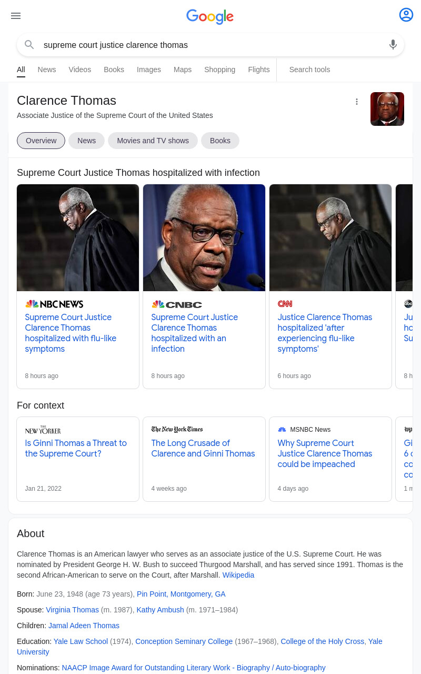
Task: Open Yale Law School link
Action: (x=81, y=641)
